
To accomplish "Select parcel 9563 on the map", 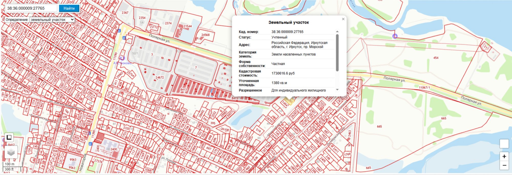I will click(x=73, y=160).
